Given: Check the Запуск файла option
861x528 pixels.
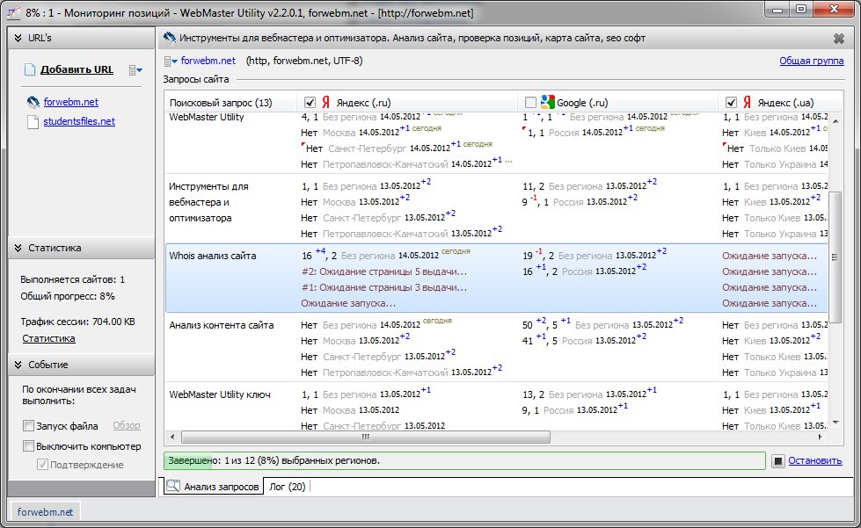Looking at the screenshot, I should 29,426.
